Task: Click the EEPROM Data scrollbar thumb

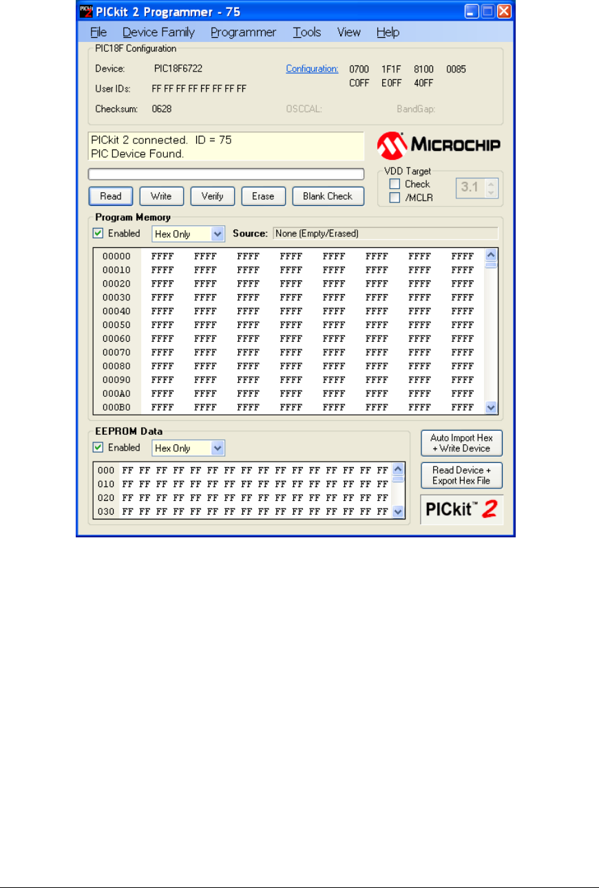Action: point(398,479)
